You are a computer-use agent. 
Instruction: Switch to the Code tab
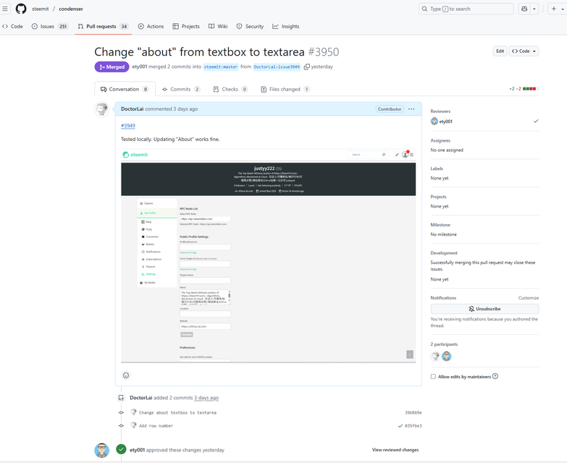[12, 26]
